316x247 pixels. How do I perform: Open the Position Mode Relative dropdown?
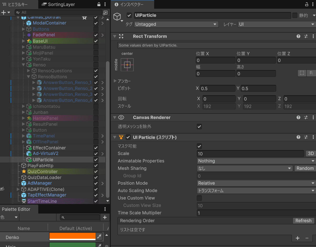(x=255, y=183)
